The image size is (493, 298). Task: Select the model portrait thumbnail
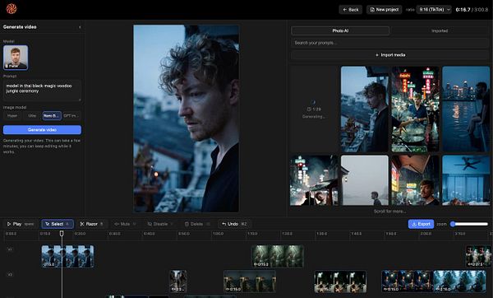pyautogui.click(x=16, y=57)
